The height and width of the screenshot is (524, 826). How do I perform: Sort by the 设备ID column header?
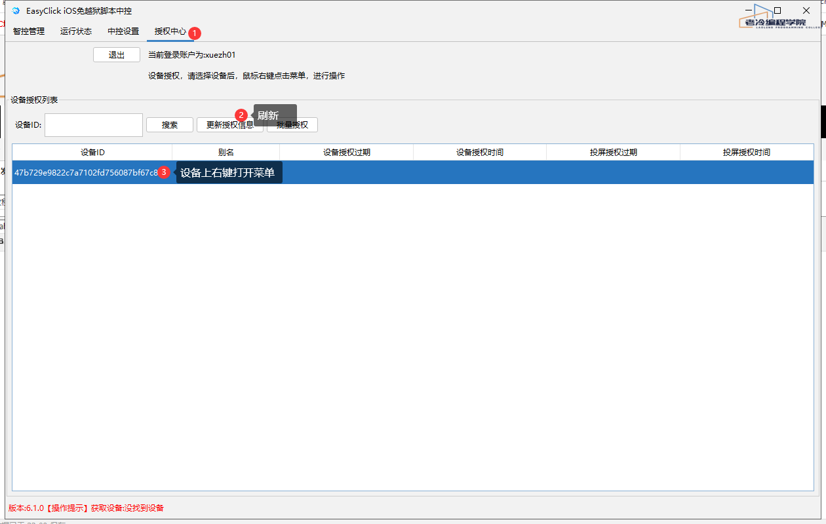(x=92, y=153)
